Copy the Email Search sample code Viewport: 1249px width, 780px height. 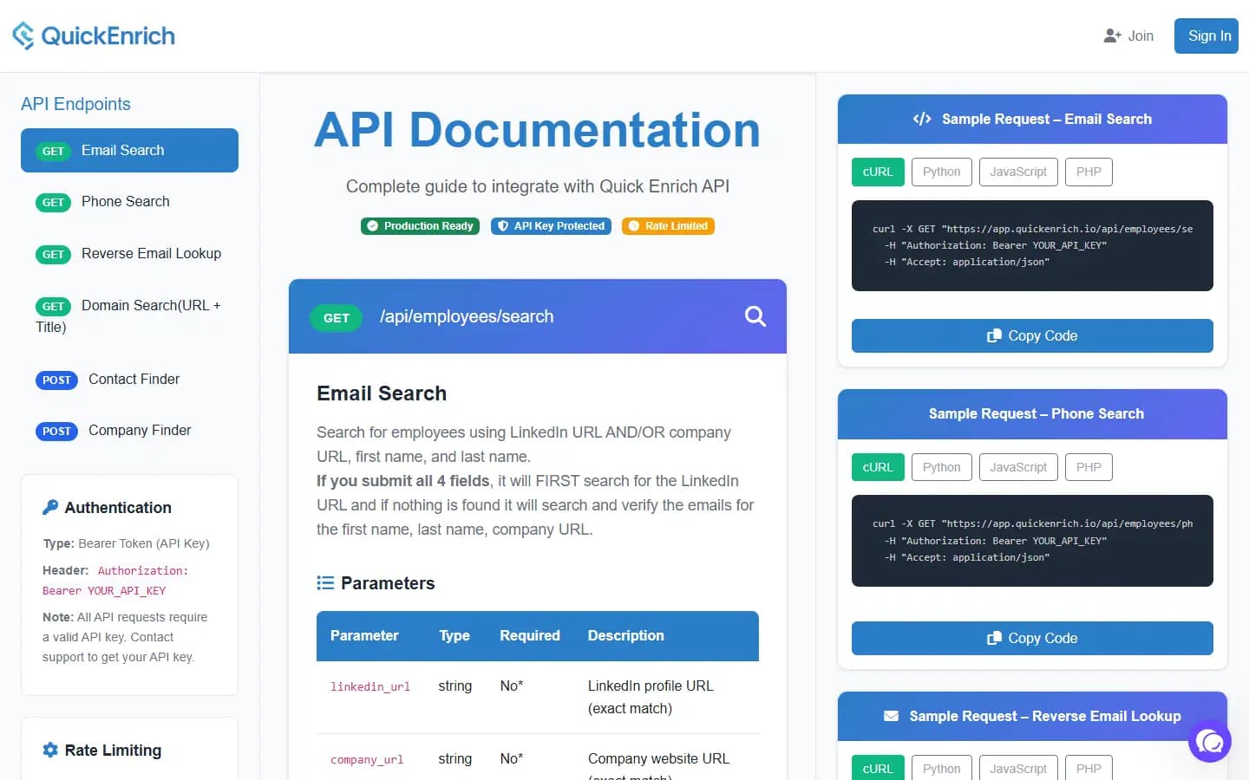tap(1032, 335)
